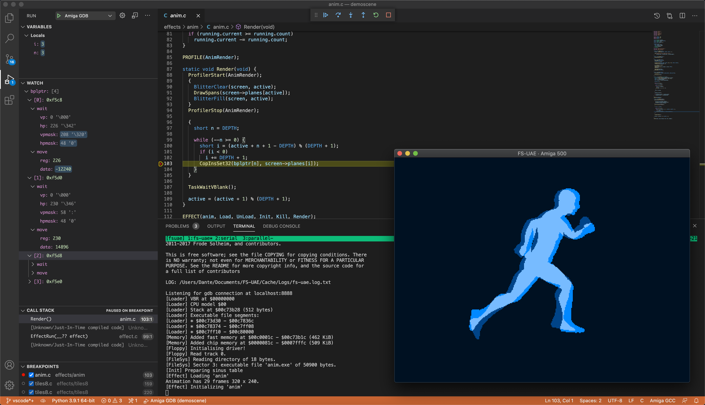Click the Amiga GCC language mode
This screenshot has height=405, width=705.
[x=662, y=401]
